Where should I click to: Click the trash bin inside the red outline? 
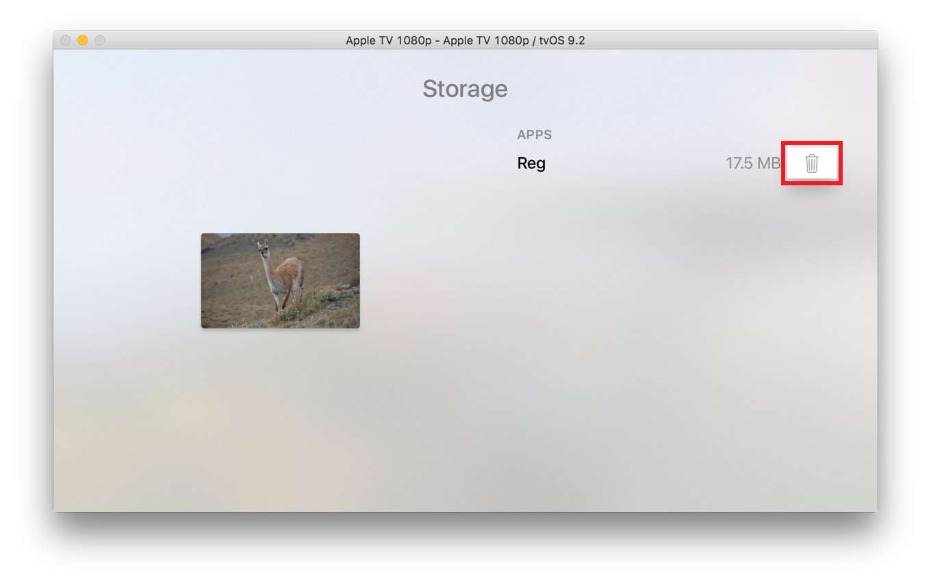[x=812, y=163]
